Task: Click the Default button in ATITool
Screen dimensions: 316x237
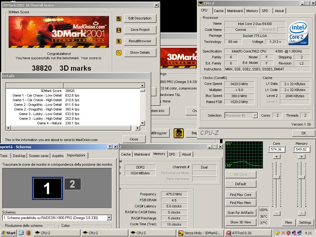Action: pyautogui.click(x=241, y=184)
